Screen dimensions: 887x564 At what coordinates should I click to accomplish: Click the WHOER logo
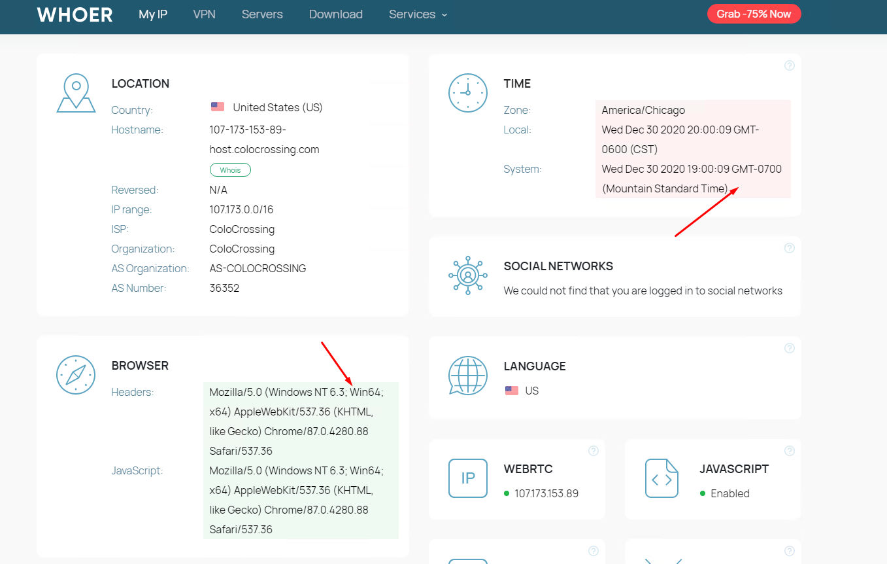click(x=75, y=14)
